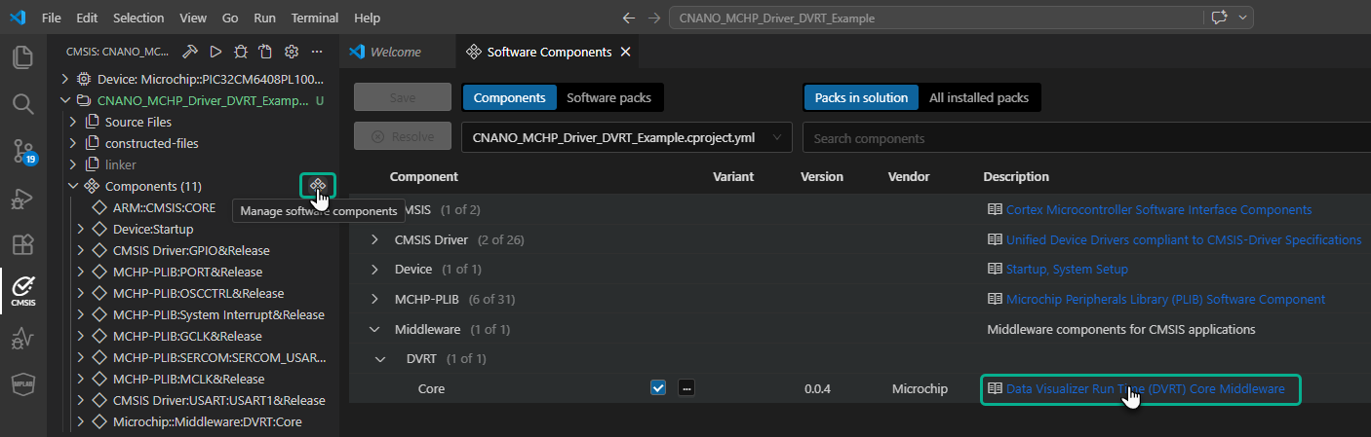The width and height of the screenshot is (1371, 437).
Task: Open book icon beside Cortex Microcontroller description
Action: tap(995, 209)
